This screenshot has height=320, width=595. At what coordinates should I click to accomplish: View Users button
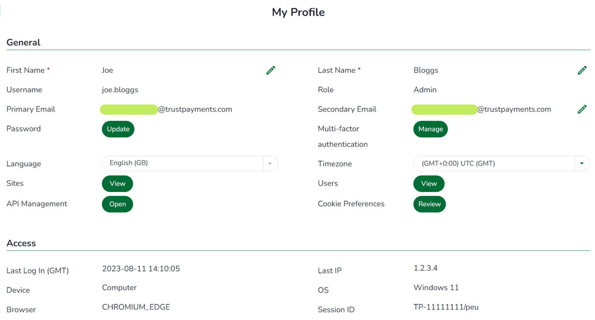(x=429, y=184)
